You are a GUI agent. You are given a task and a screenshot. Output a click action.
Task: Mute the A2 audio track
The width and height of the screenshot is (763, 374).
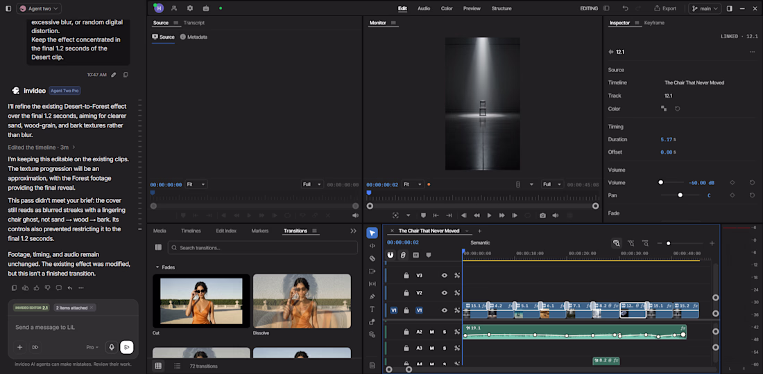tap(431, 332)
